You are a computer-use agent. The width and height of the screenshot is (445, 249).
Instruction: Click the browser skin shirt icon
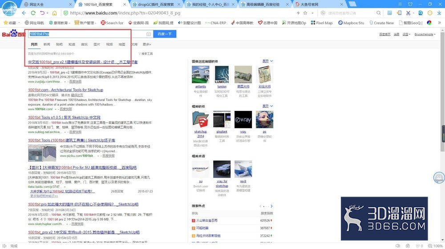[x=410, y=4]
